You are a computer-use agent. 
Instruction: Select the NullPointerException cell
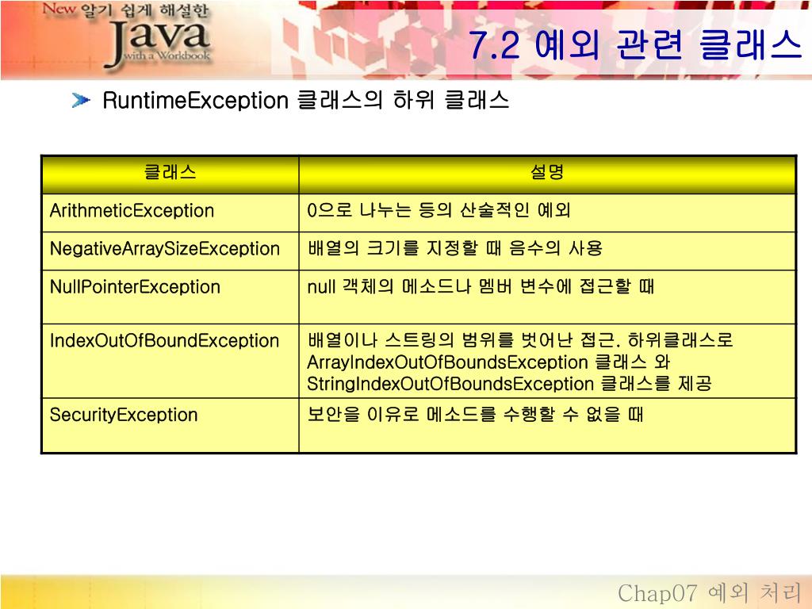tap(170, 297)
